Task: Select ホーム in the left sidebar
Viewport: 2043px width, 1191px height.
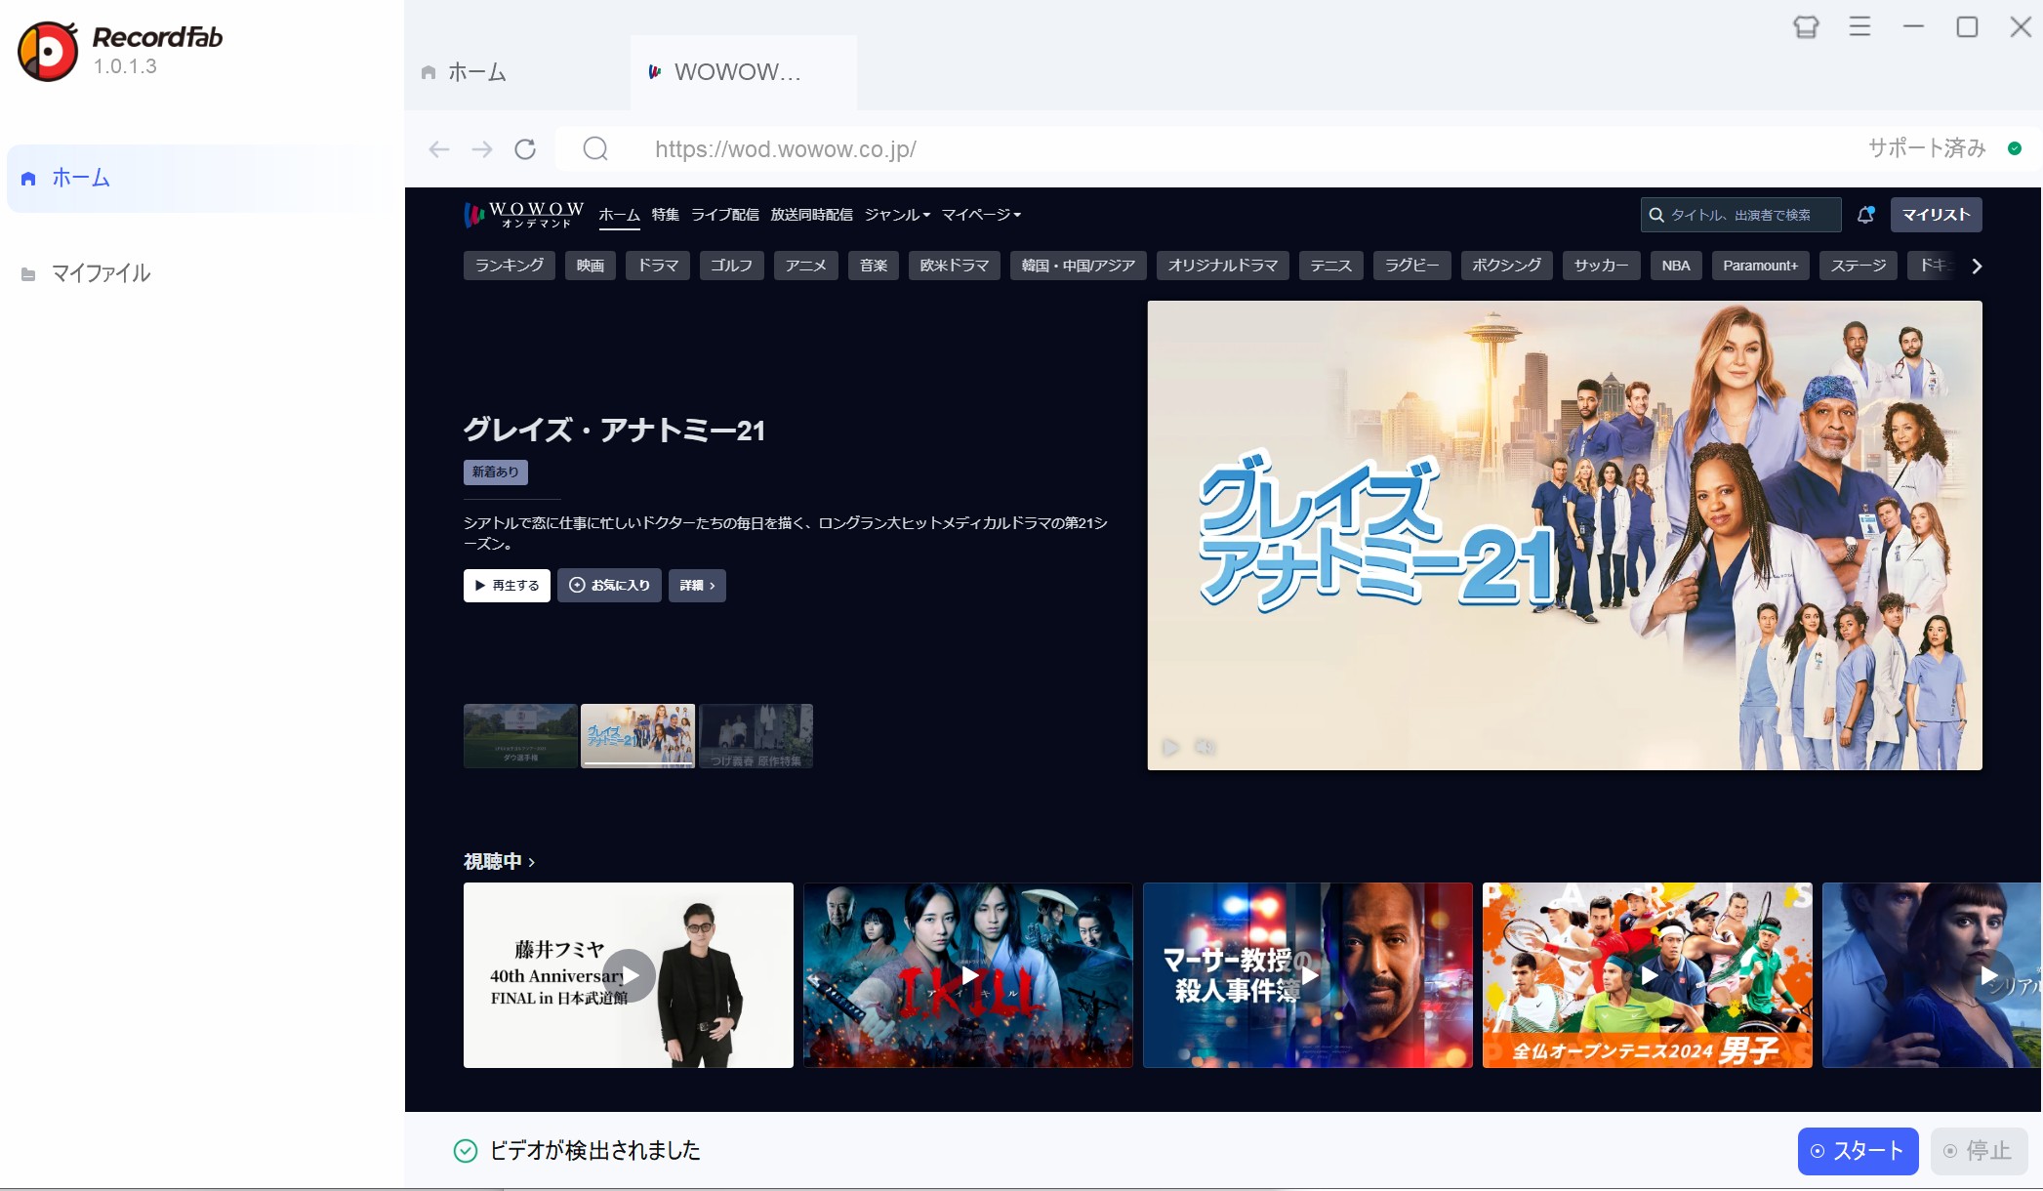Action: (x=200, y=179)
